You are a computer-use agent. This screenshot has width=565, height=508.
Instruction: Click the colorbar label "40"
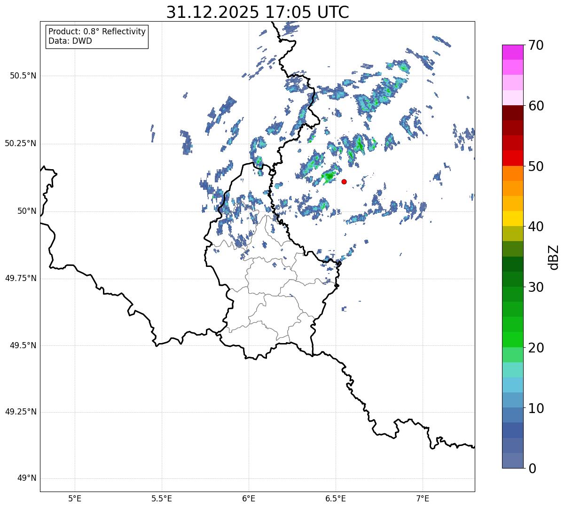(536, 227)
